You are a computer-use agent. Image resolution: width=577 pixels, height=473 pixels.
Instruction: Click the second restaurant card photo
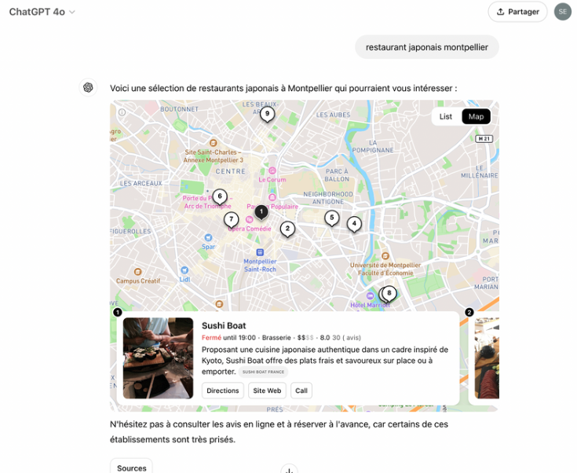[487, 358]
